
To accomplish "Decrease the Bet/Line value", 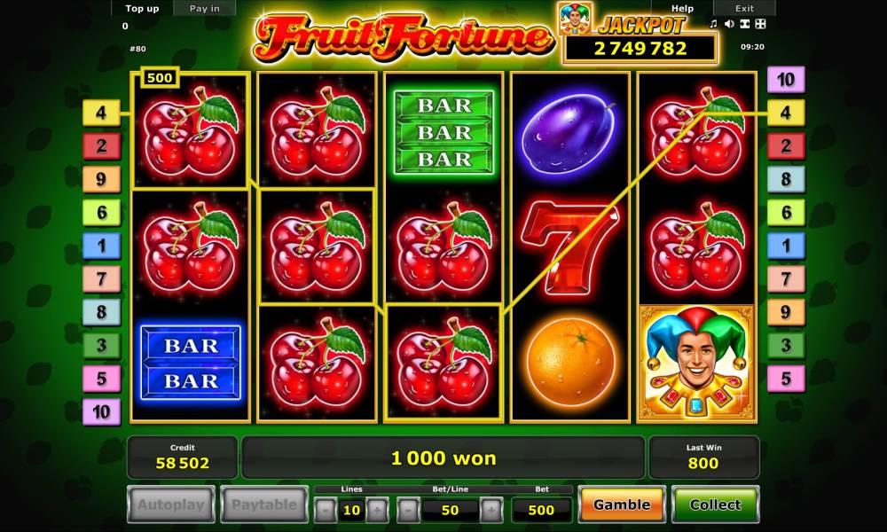I will [408, 510].
